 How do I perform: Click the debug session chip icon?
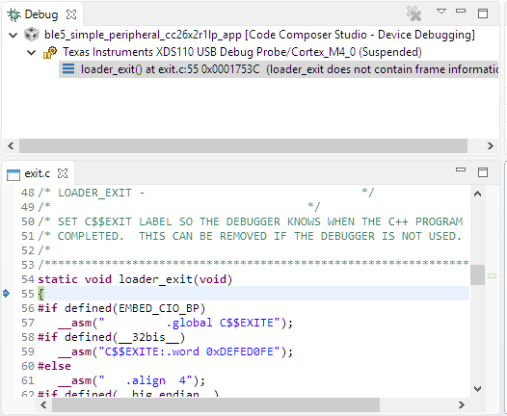(x=32, y=35)
